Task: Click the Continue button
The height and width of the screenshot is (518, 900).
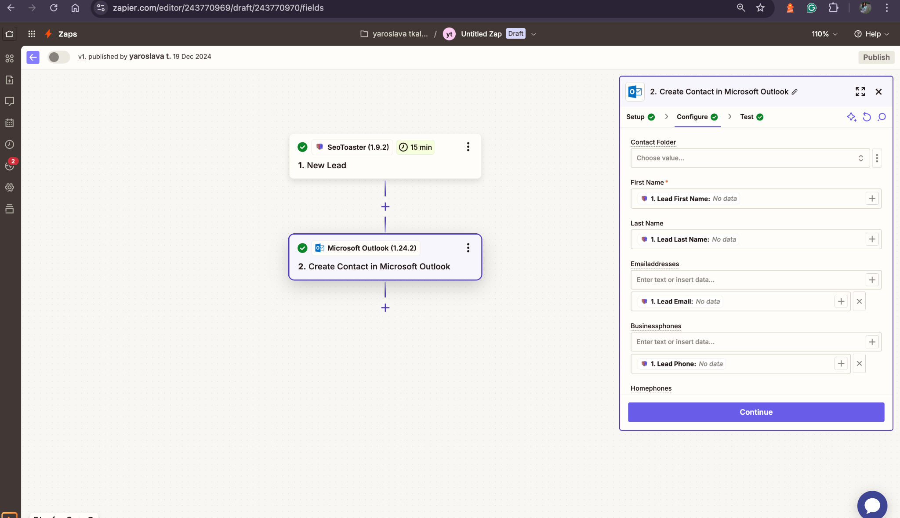Action: [x=756, y=412]
